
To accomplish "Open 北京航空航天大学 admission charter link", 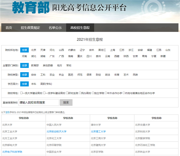I will coord(56,132).
